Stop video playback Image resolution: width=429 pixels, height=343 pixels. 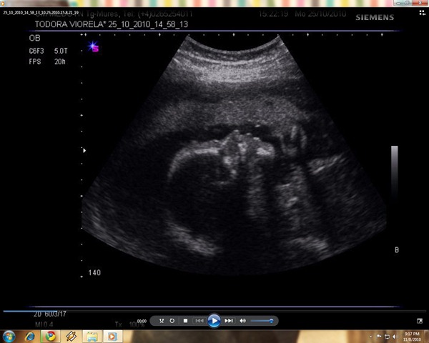[x=185, y=321]
